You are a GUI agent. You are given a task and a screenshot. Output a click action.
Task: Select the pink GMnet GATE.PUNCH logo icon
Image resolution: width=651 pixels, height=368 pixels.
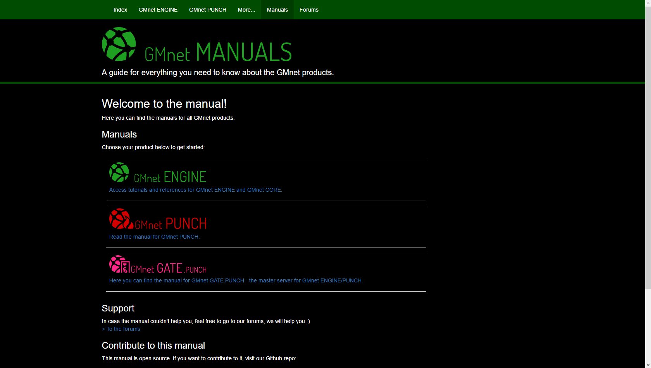coord(119,265)
